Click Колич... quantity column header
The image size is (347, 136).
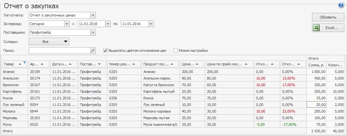336,65
